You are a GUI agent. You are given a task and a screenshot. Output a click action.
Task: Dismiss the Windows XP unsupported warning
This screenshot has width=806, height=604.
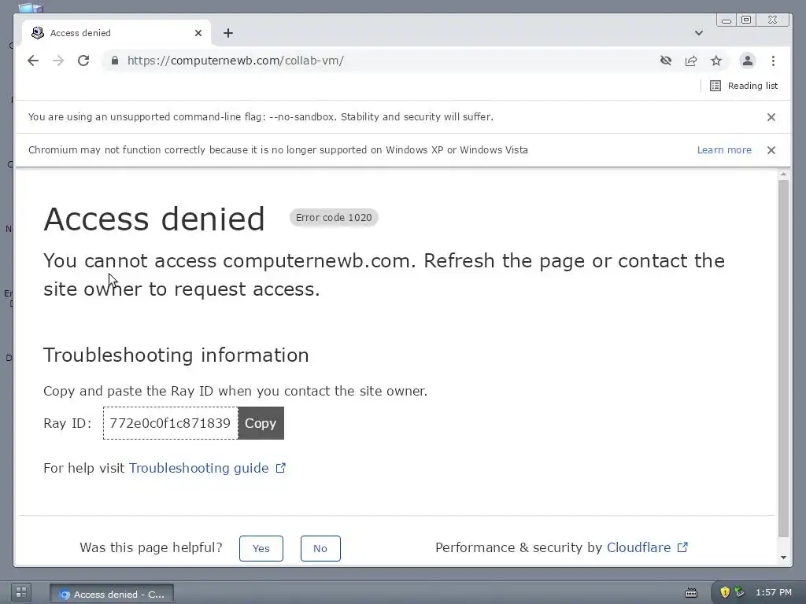(x=771, y=150)
